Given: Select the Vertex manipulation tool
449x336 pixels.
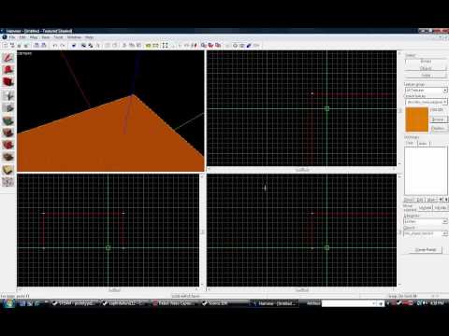Looking at the screenshot, I should click(x=8, y=182).
